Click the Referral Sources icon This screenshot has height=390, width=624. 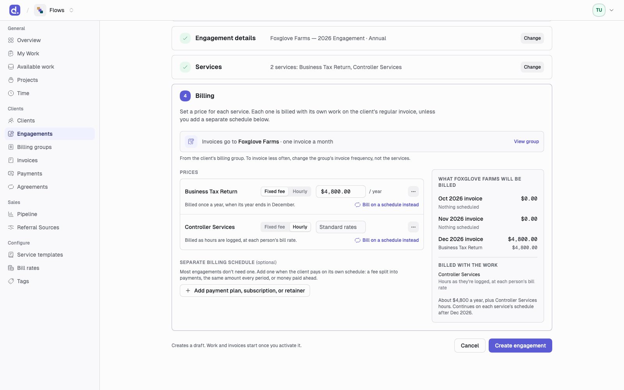(x=11, y=227)
